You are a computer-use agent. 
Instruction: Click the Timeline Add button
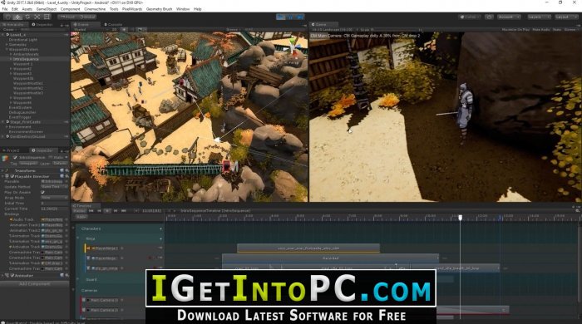coord(81,217)
